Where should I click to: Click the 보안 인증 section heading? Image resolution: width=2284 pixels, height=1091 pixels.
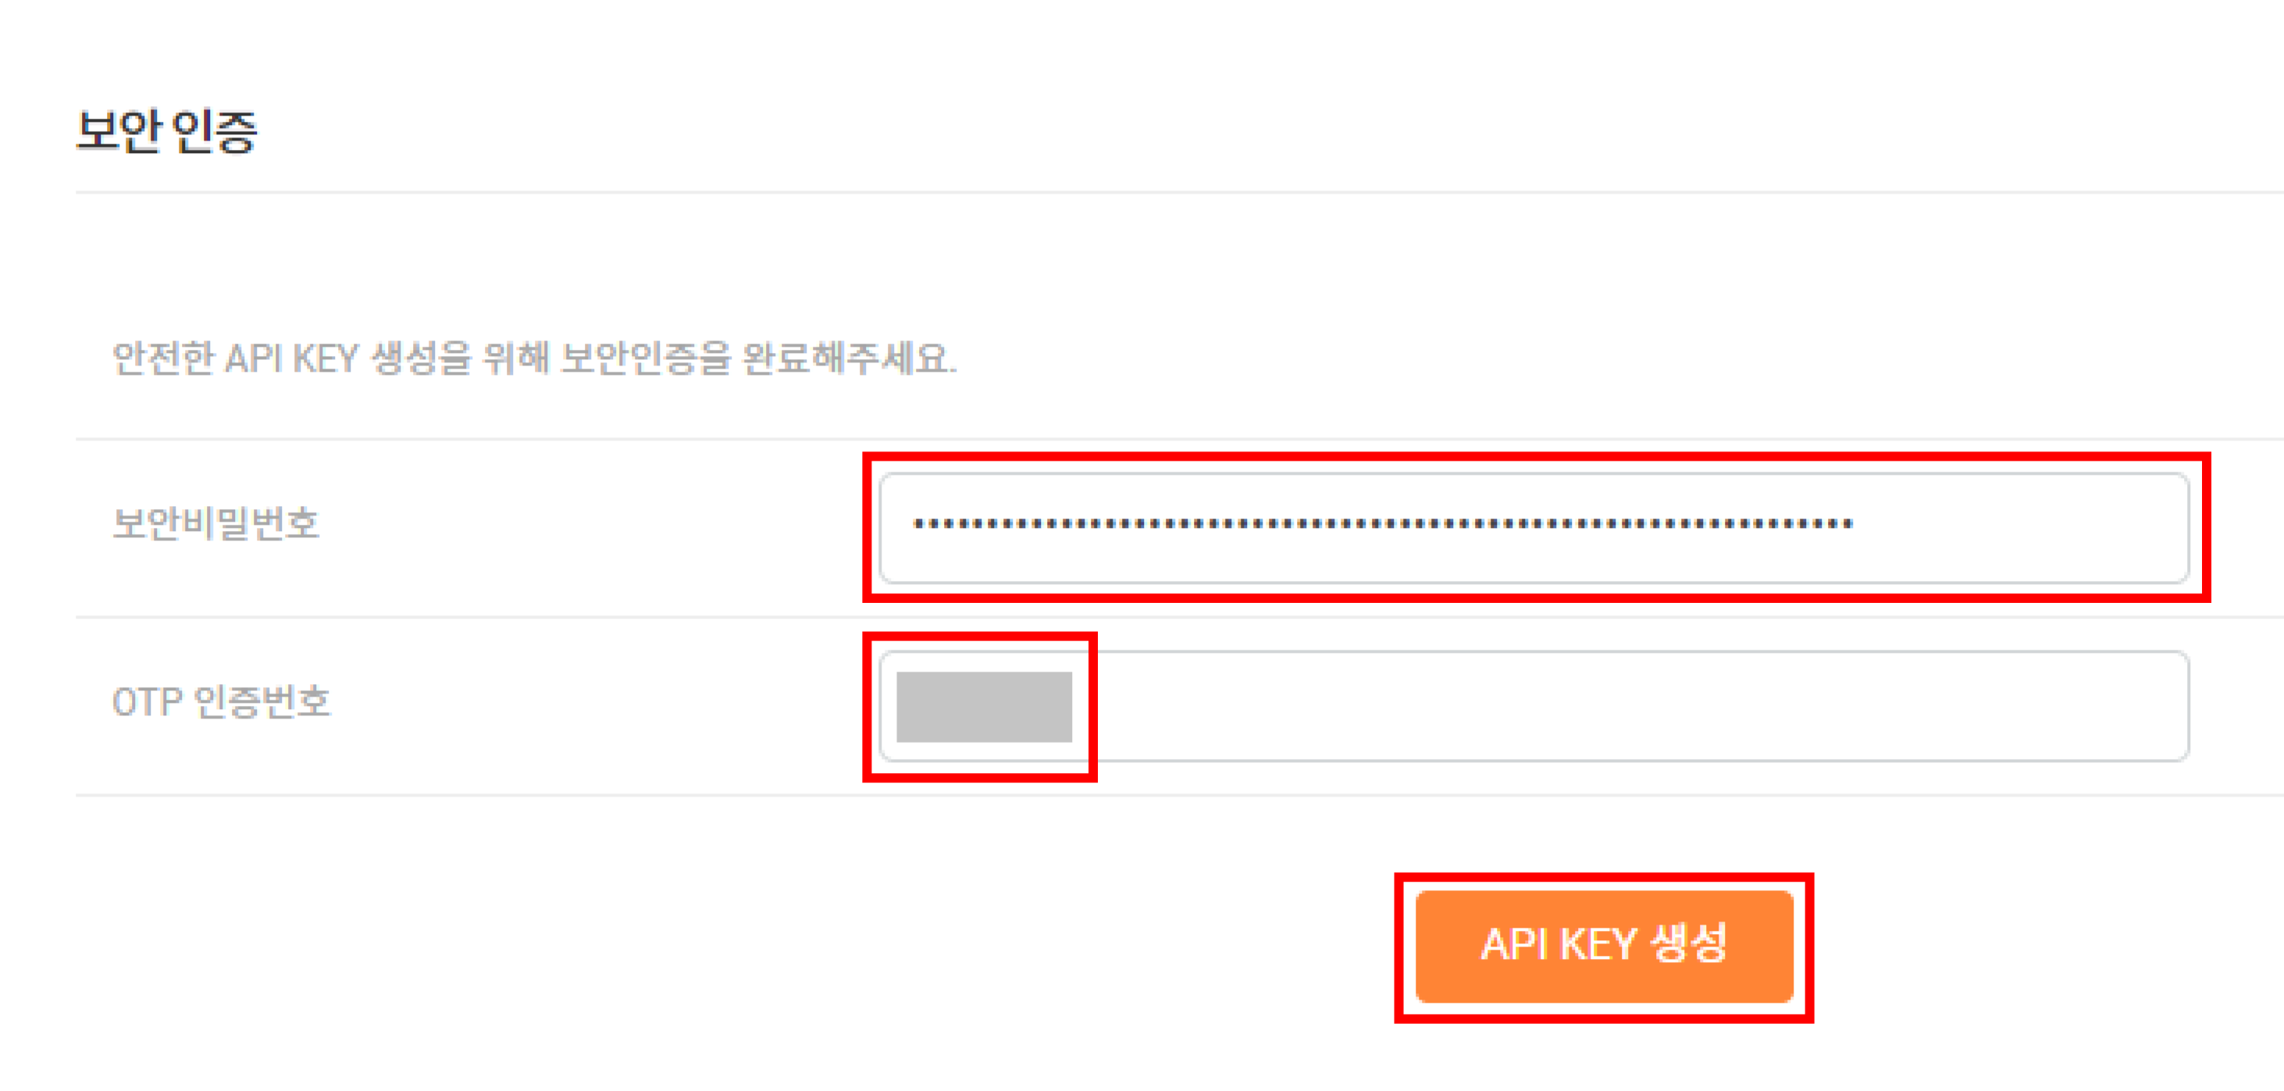click(166, 131)
